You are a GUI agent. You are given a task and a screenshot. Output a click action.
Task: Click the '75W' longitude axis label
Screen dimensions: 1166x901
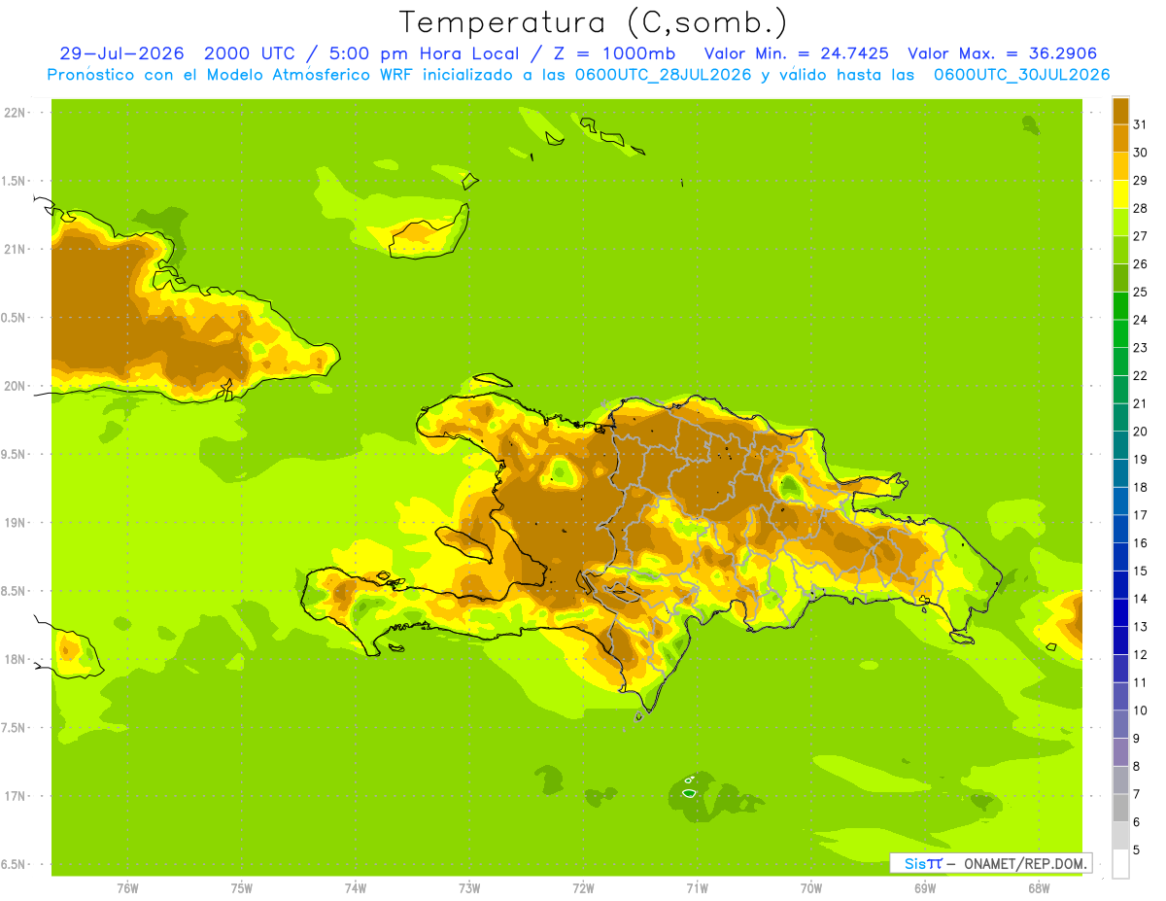point(241,888)
